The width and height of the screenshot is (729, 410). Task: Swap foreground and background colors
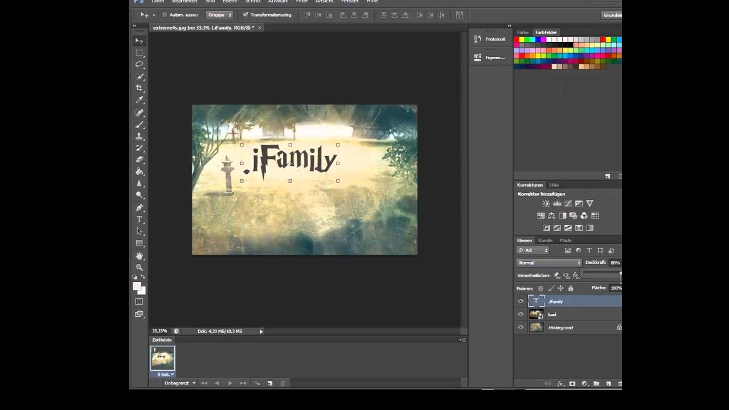(x=143, y=277)
